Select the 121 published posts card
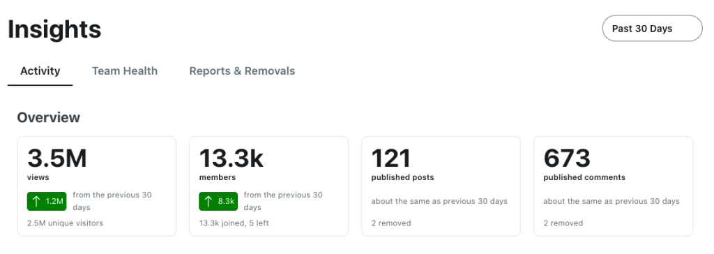 click(x=441, y=186)
